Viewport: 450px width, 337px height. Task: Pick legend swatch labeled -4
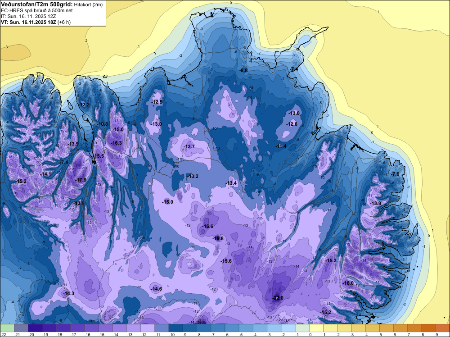pos(260,328)
